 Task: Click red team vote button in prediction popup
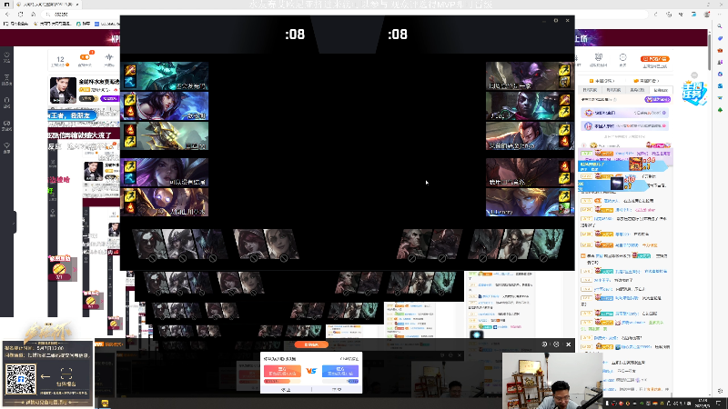point(282,372)
